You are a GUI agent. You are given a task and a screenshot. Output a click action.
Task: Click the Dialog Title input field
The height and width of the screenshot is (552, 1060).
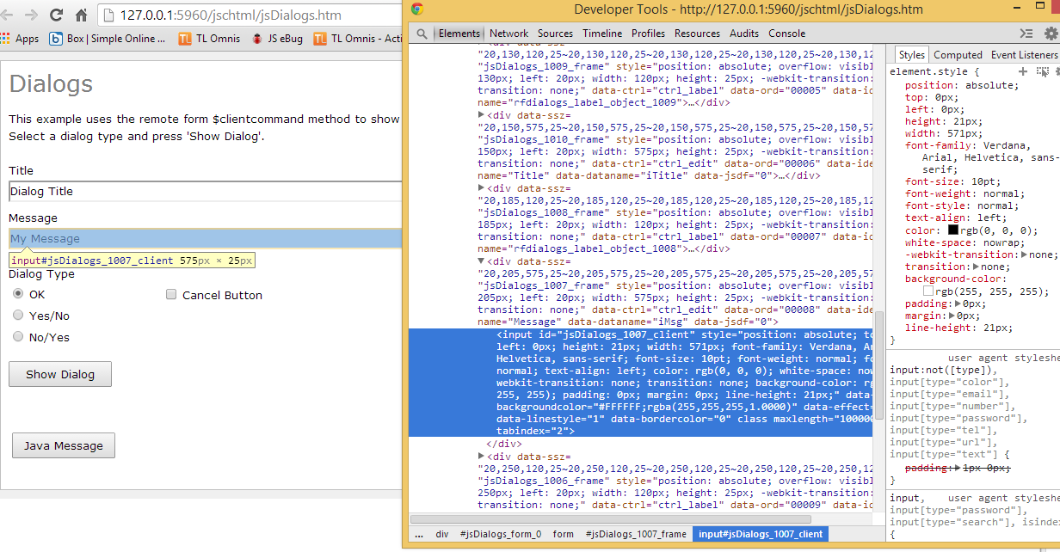[x=172, y=189]
